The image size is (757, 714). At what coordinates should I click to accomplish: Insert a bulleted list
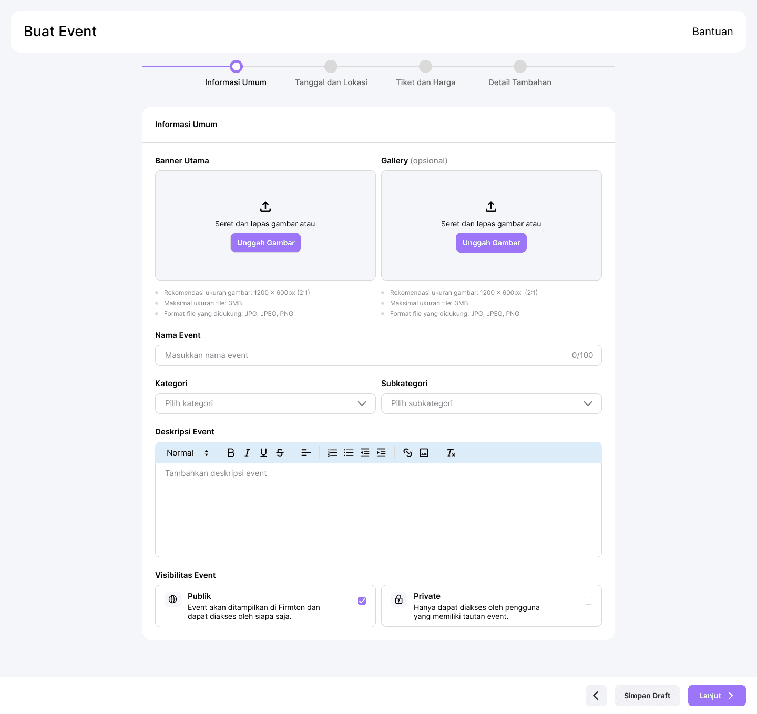[x=349, y=453]
